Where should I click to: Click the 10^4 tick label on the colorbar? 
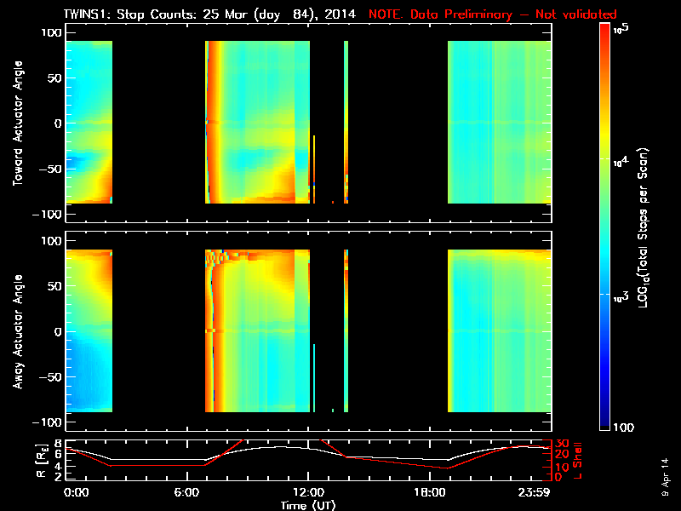621,162
